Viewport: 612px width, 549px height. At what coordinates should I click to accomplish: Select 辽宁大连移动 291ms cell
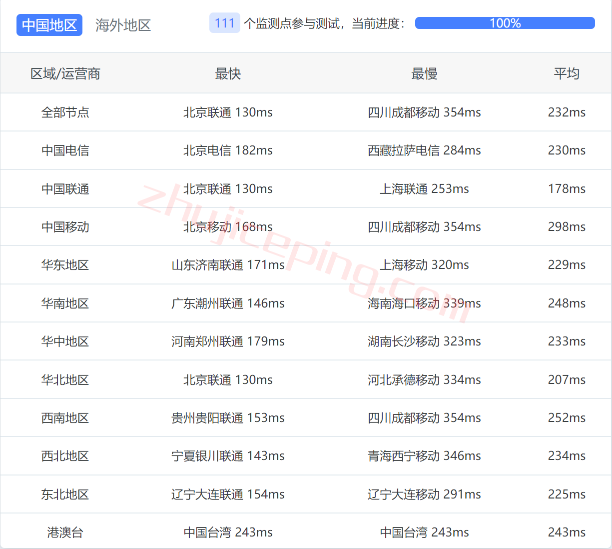pos(424,494)
